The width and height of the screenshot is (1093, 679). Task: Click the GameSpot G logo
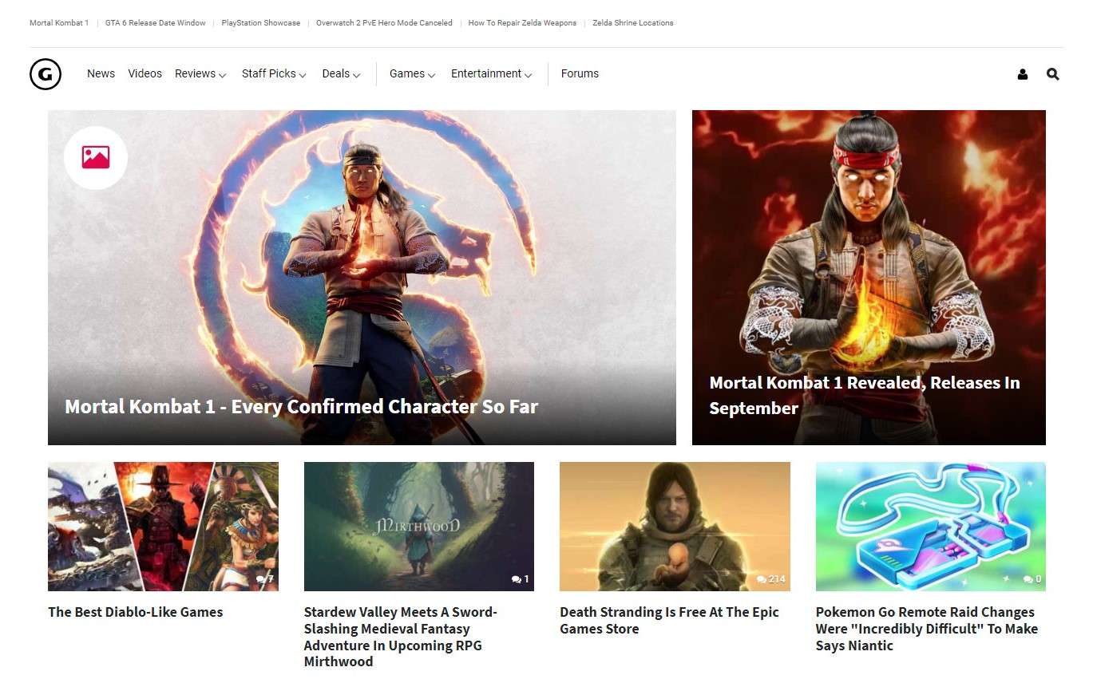46,74
